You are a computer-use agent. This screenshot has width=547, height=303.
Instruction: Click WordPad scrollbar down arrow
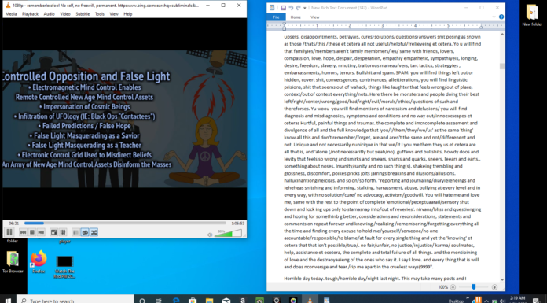[502, 279]
